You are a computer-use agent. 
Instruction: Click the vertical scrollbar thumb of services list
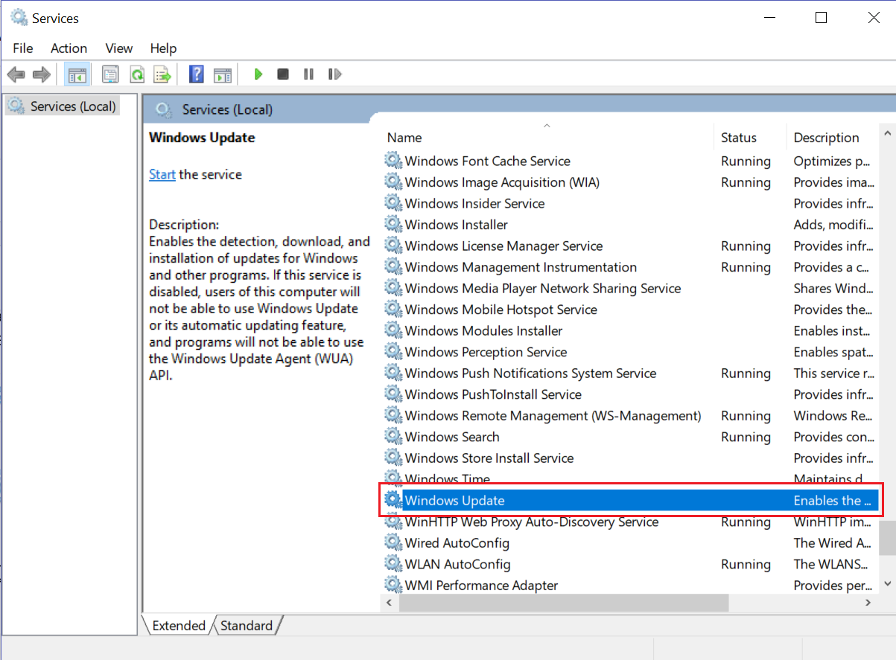tap(887, 538)
